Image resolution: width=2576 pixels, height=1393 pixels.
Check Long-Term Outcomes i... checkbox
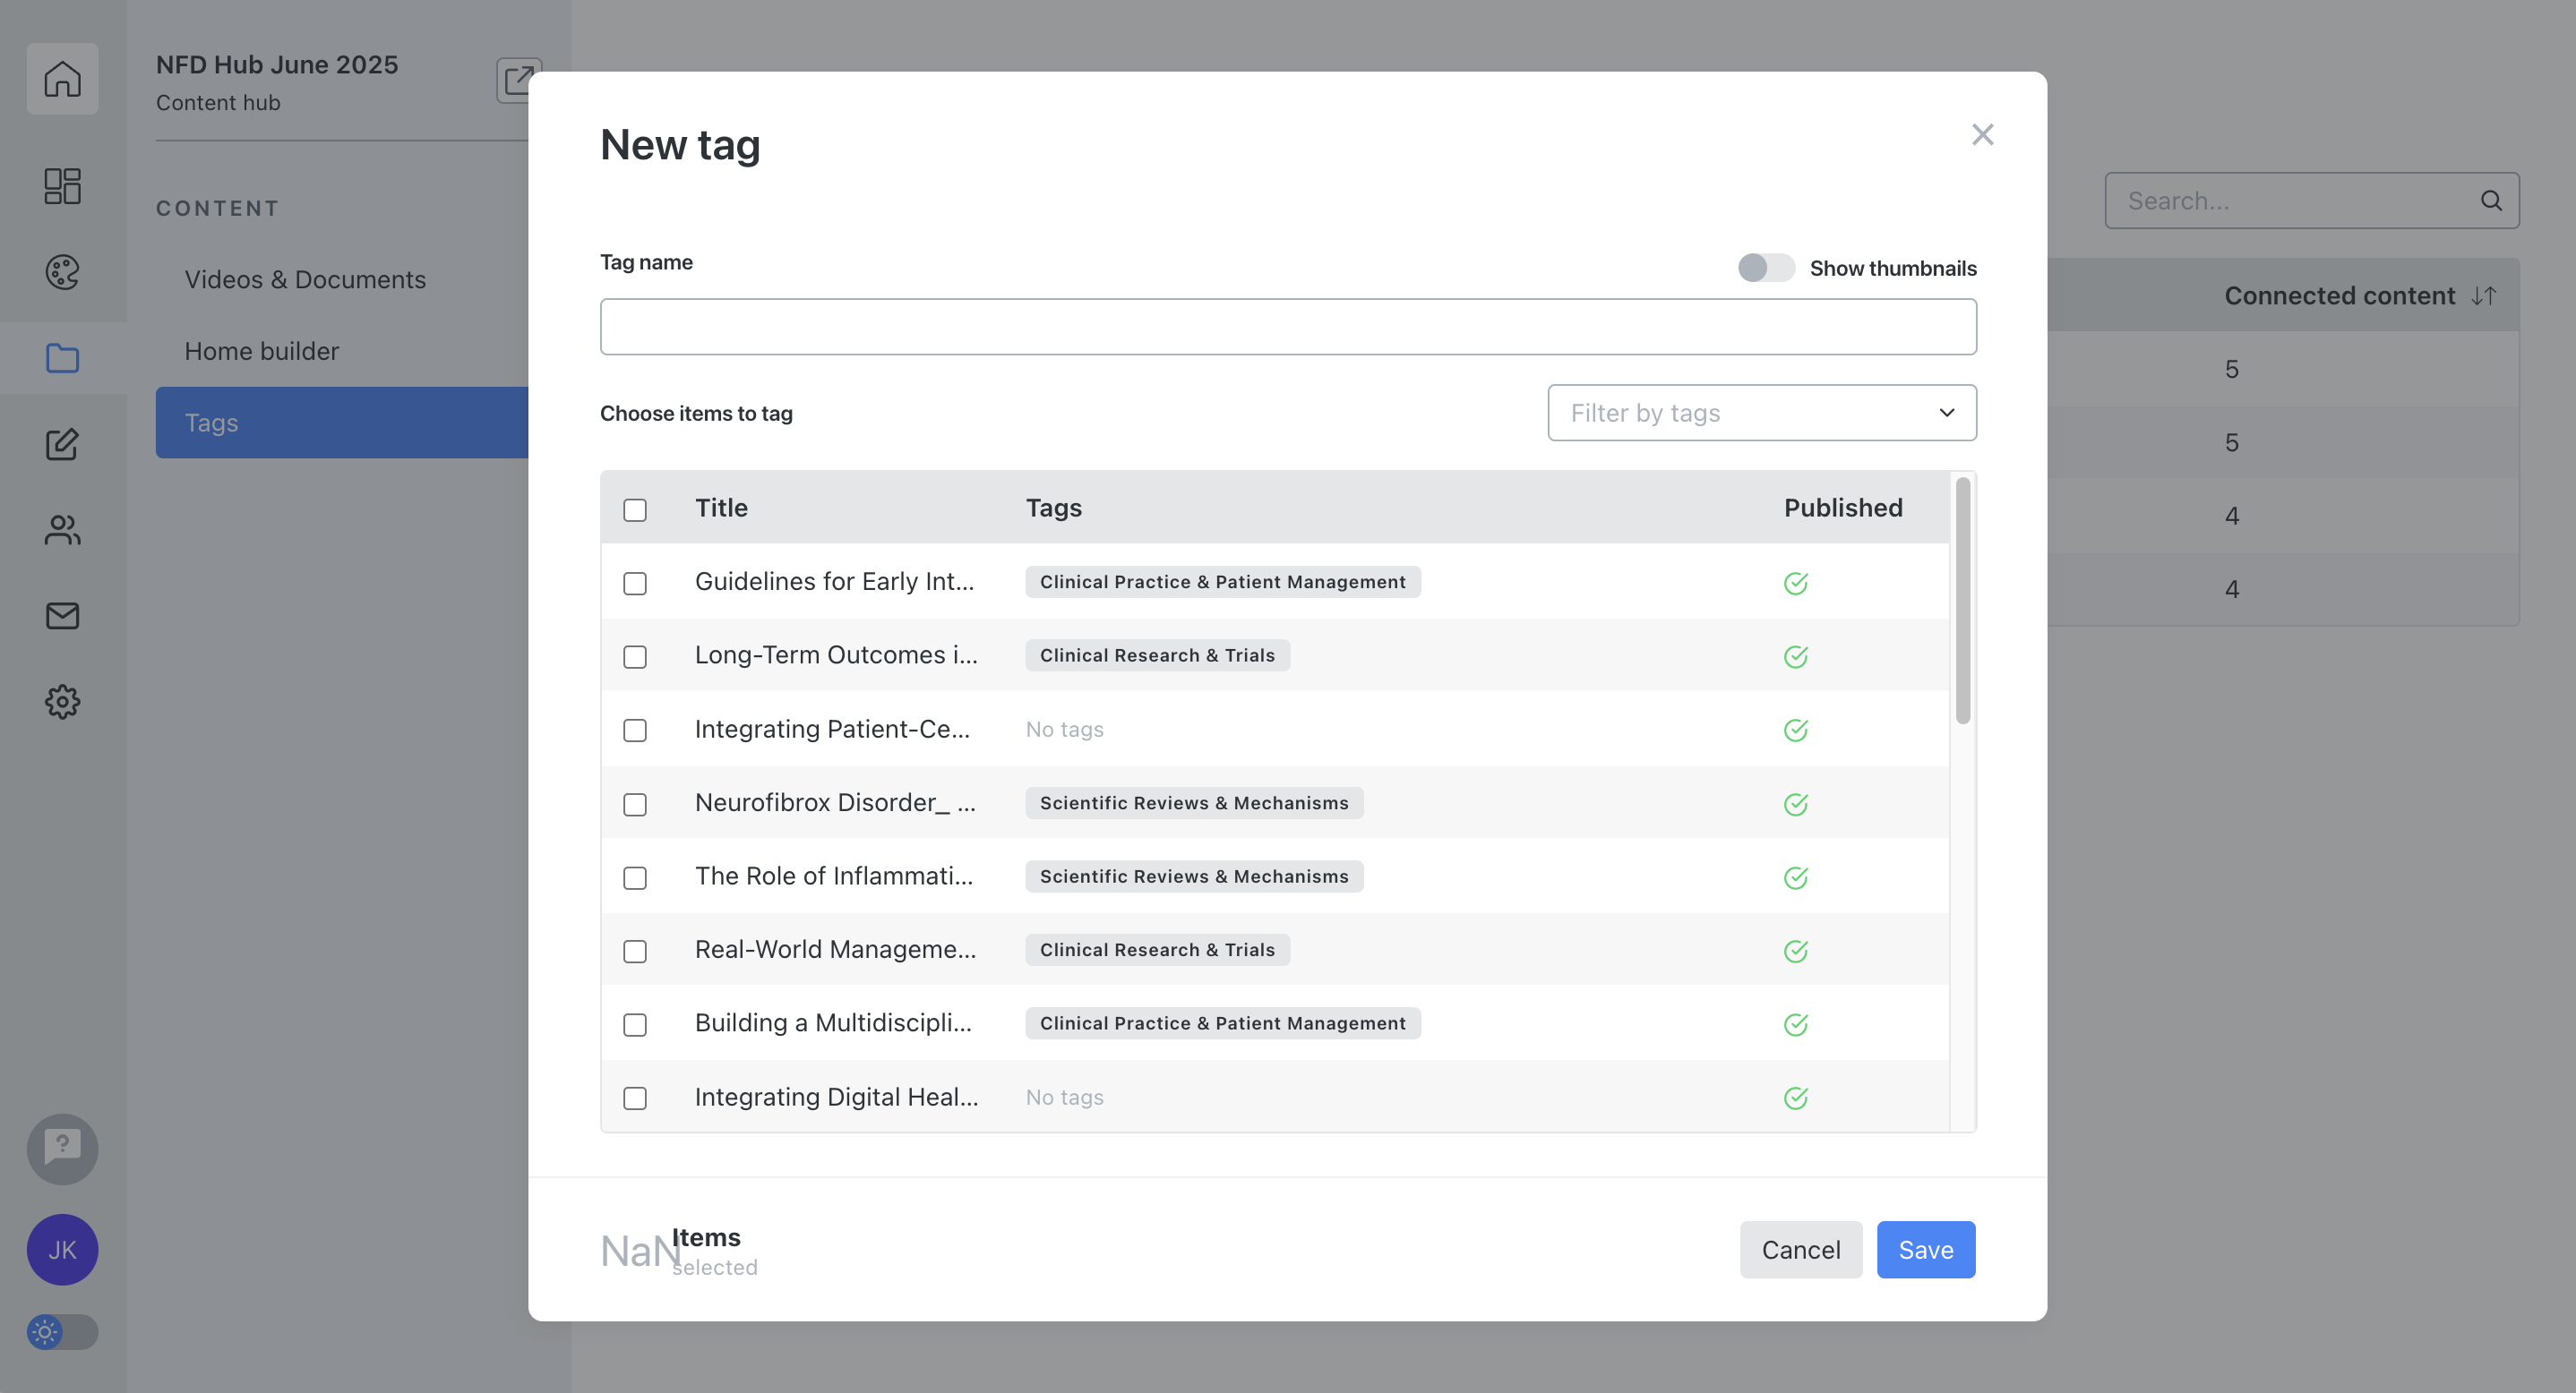tap(635, 656)
